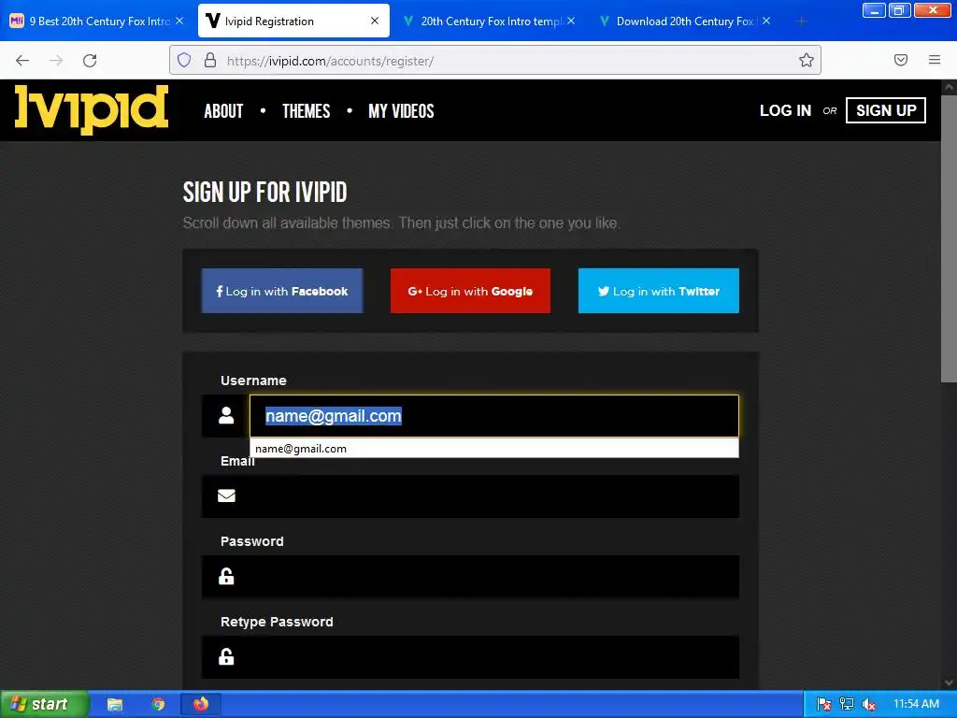
Task: Click the padlock site security icon
Action: (x=210, y=60)
